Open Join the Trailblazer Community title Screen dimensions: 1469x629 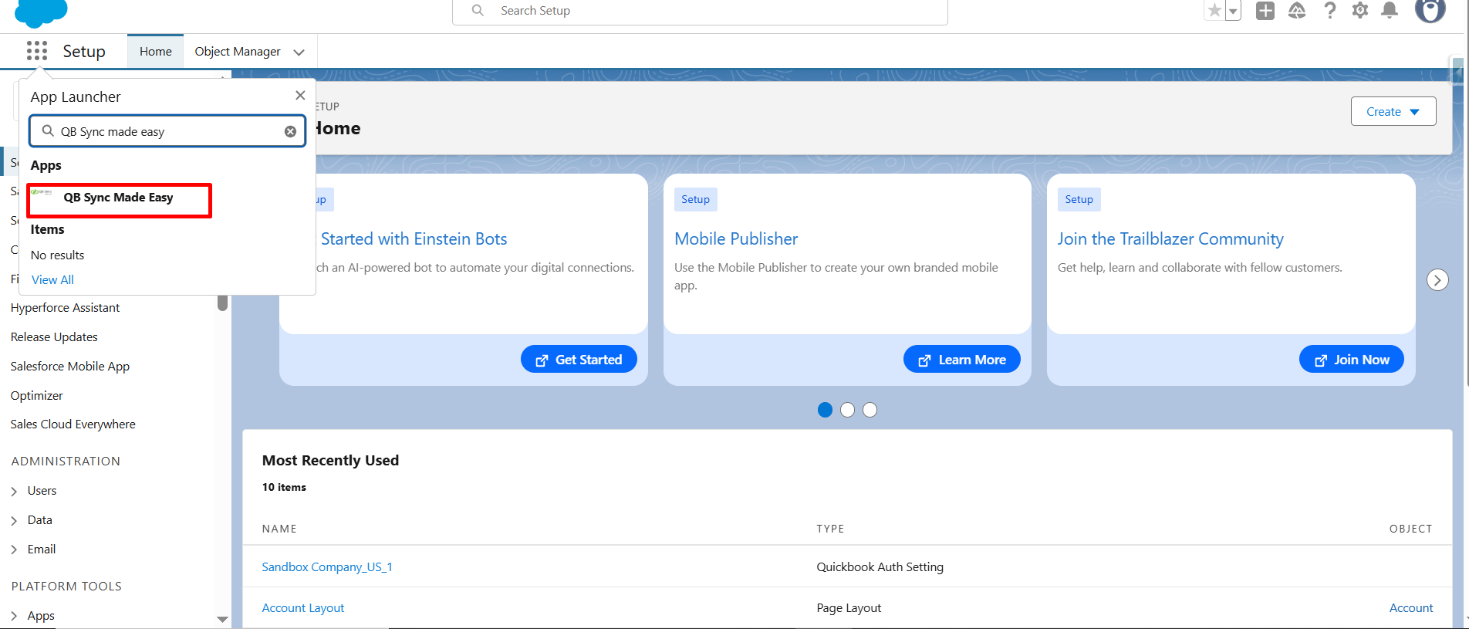point(1170,239)
